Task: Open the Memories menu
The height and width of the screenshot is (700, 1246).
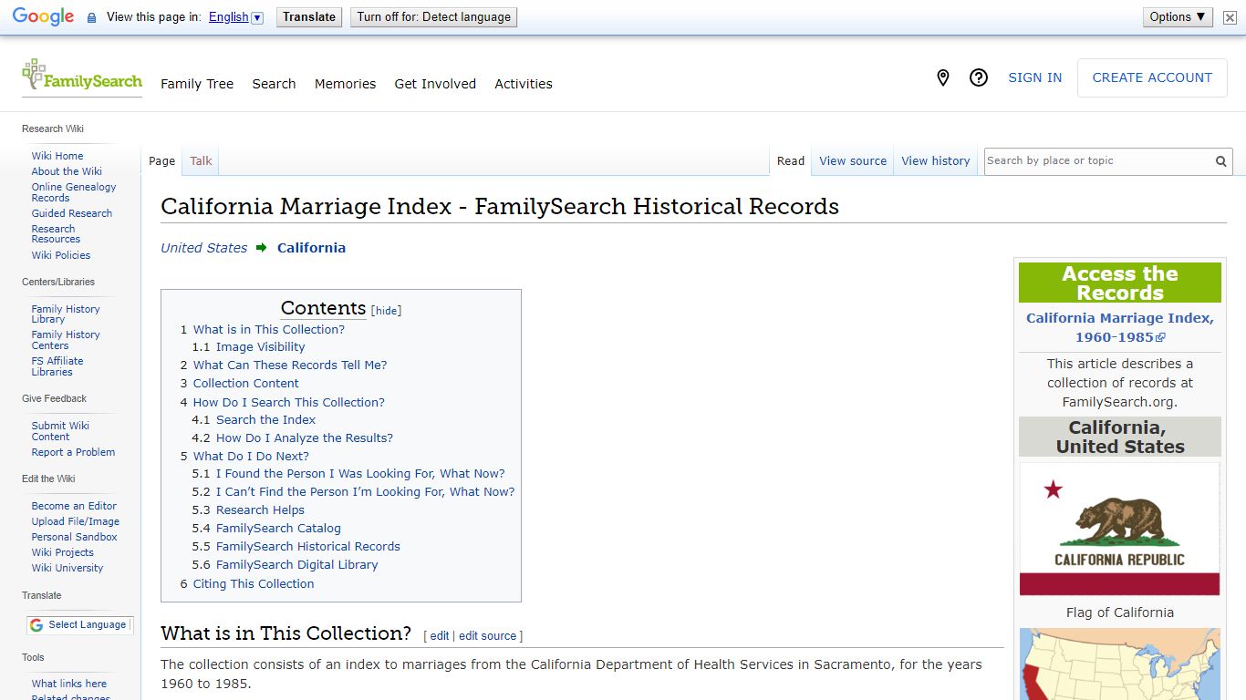Action: (345, 84)
